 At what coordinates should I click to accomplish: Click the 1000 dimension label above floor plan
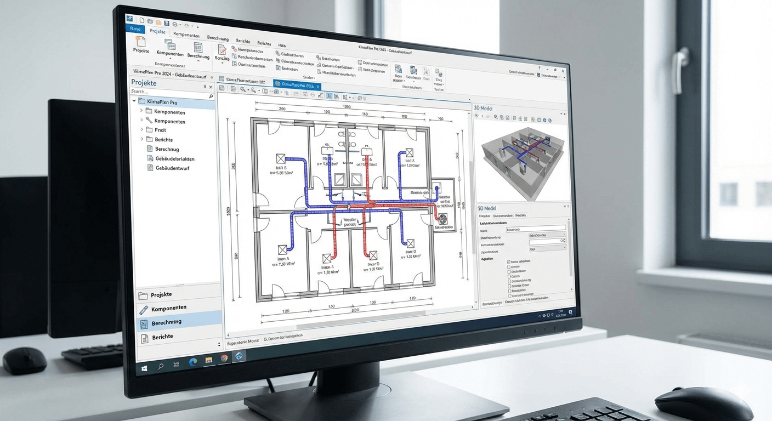[346, 106]
